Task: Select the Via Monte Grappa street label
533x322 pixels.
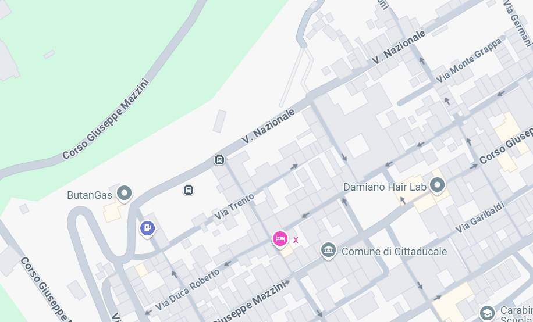Action: click(468, 60)
